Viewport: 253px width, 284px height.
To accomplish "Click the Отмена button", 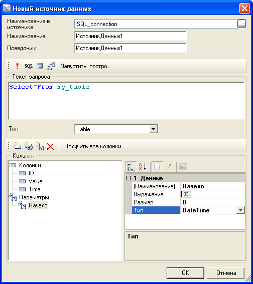I will pos(226,273).
